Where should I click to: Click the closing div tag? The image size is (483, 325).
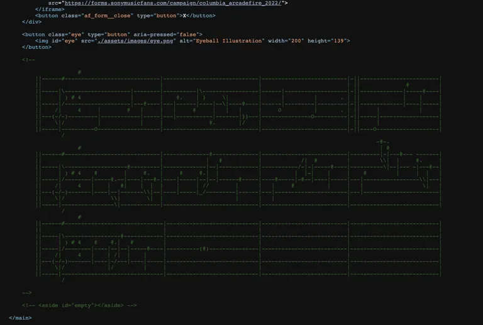31,22
